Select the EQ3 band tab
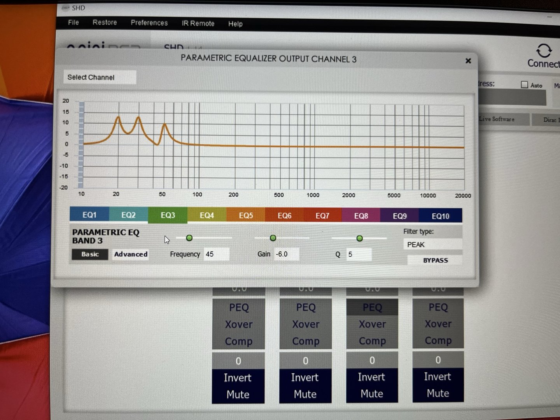This screenshot has height=420, width=560. click(168, 215)
